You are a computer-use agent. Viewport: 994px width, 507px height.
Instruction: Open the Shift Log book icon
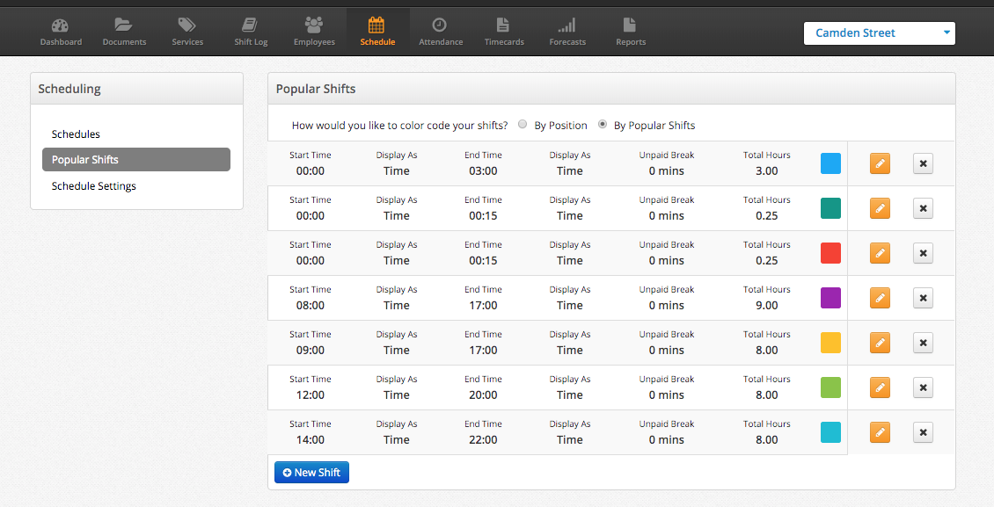click(x=251, y=25)
